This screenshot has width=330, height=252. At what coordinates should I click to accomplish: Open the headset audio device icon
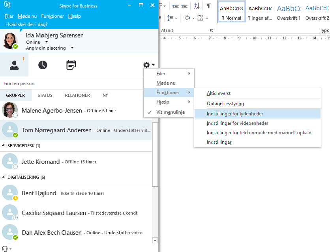(x=5, y=249)
